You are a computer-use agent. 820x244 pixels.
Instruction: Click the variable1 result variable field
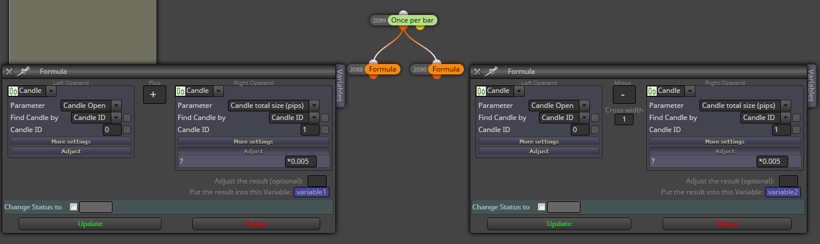click(x=312, y=192)
